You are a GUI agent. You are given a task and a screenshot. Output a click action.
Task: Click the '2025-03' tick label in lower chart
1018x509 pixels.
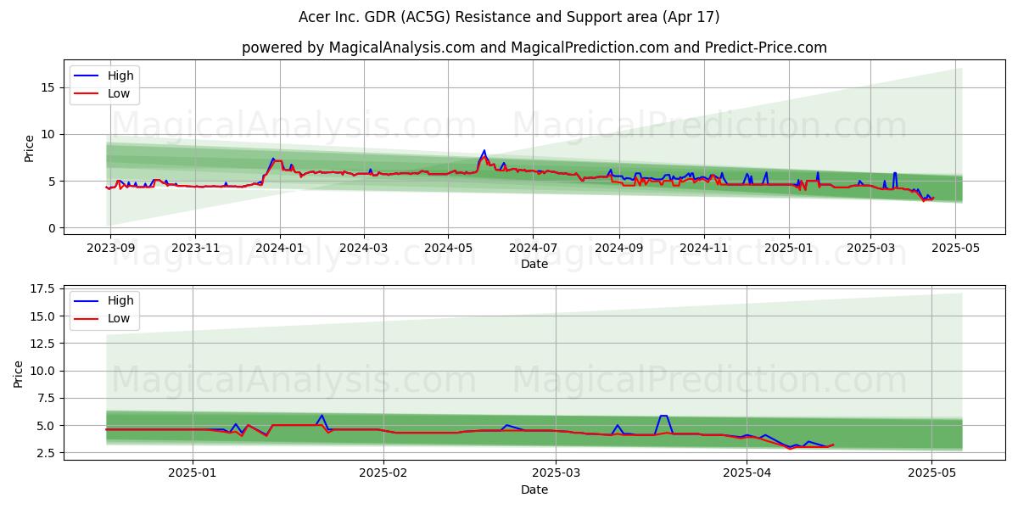556,473
